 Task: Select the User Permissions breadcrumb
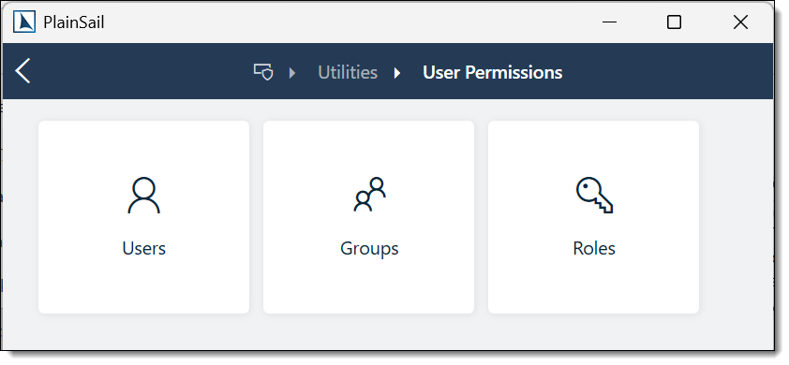[x=492, y=72]
